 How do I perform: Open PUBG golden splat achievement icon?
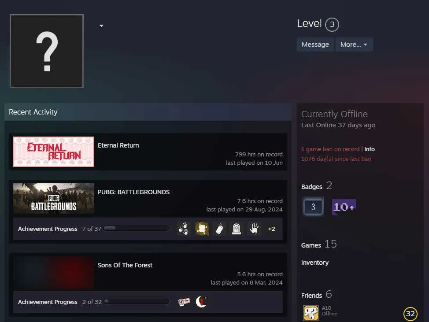point(202,229)
